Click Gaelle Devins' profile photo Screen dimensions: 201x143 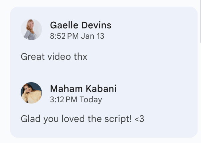[x=31, y=29]
